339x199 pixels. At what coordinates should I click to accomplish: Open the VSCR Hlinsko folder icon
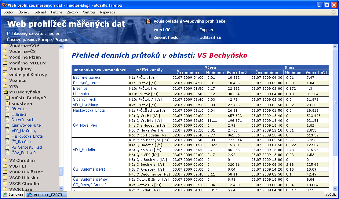5,178
